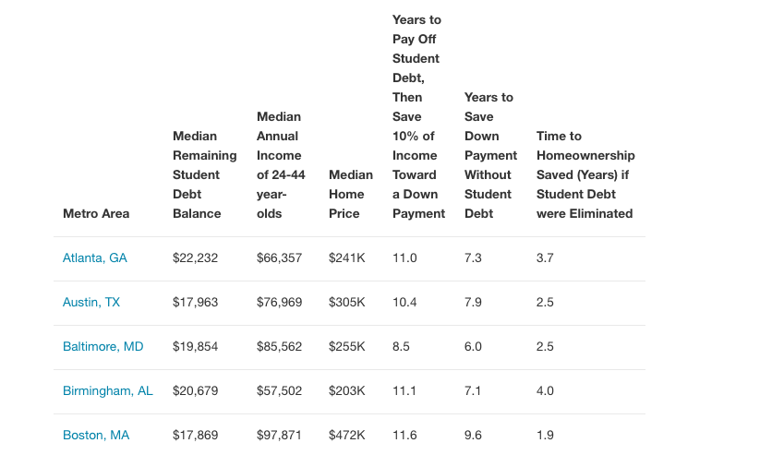This screenshot has width=760, height=455.
Task: Click Atlanta's 3.7 years saved cell
Action: [545, 258]
